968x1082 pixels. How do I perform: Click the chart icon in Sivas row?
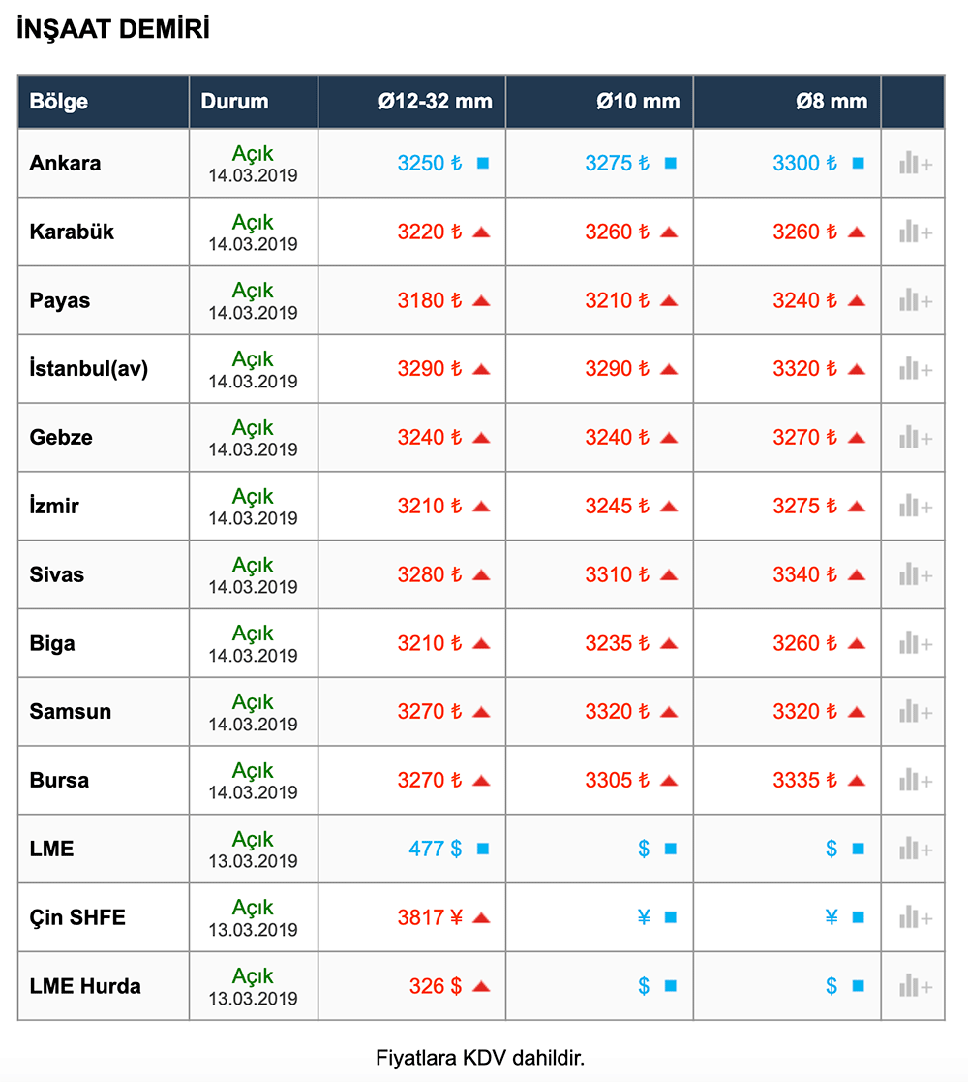coord(915,575)
